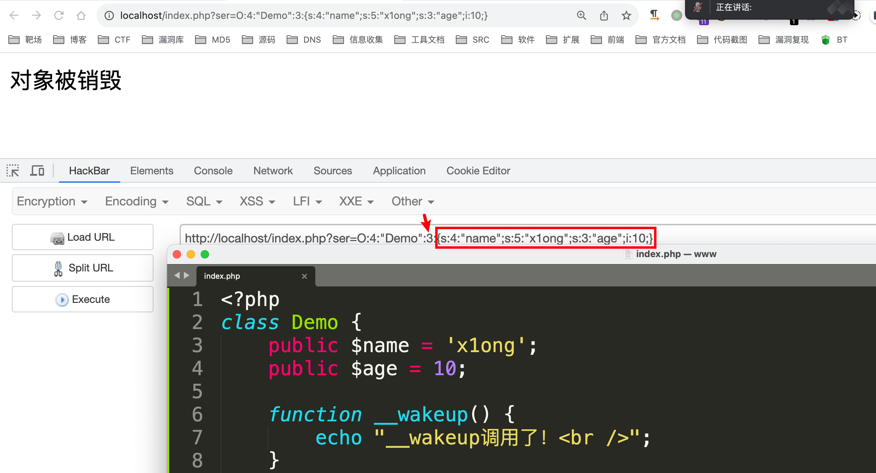This screenshot has height=473, width=876.
Task: Open the CTF bookmark folder
Action: click(114, 40)
